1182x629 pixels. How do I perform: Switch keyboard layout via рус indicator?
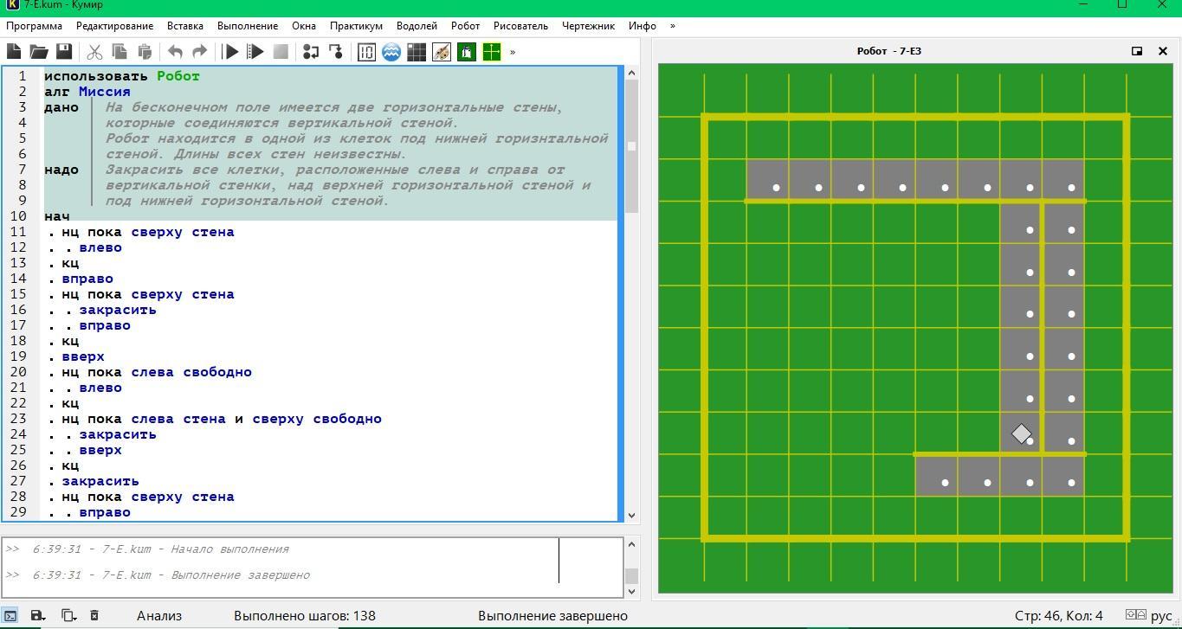pos(1161,616)
